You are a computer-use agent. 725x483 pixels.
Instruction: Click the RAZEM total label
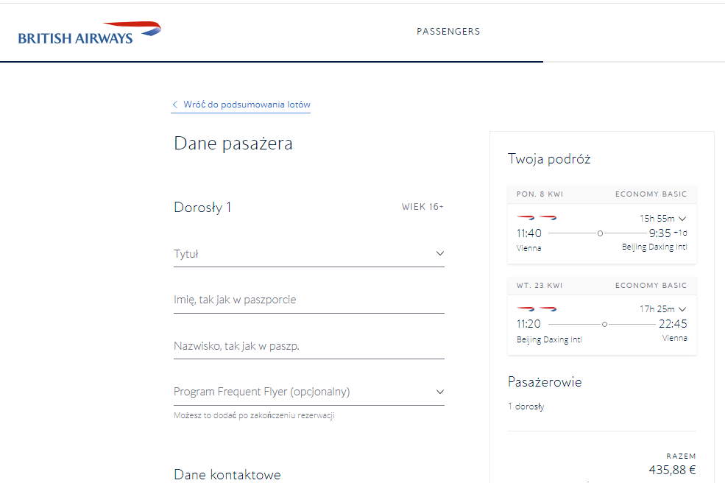tap(681, 456)
